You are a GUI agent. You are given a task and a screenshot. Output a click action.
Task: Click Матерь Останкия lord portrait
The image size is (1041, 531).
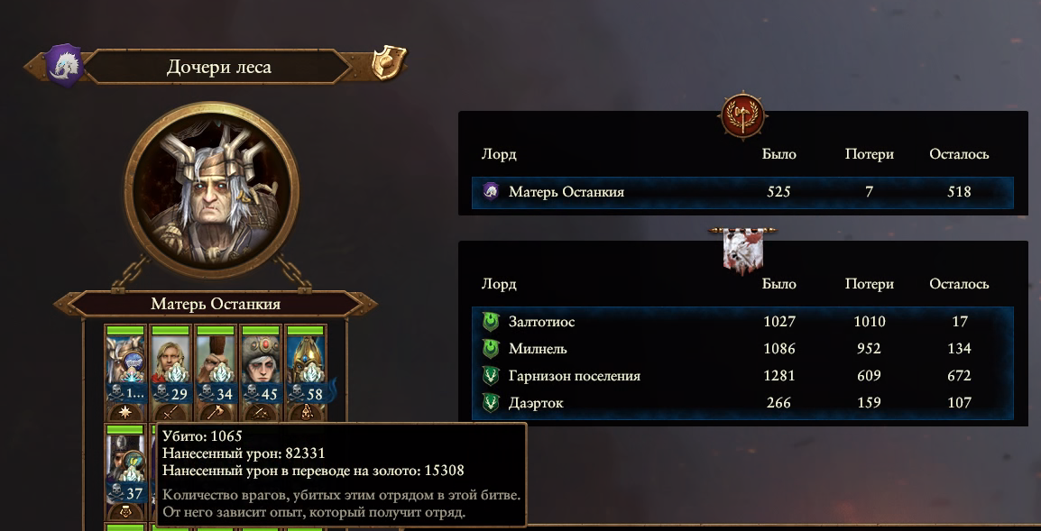point(212,190)
